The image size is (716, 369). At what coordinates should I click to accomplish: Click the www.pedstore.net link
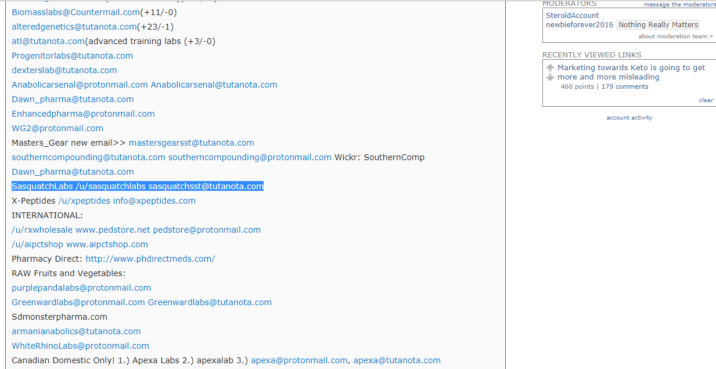point(113,230)
